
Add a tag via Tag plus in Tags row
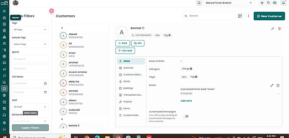[x=194, y=77]
